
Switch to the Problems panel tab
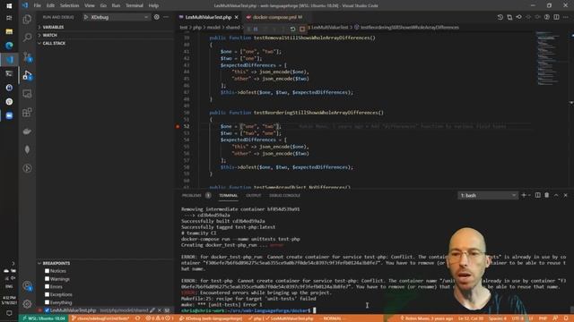192,195
